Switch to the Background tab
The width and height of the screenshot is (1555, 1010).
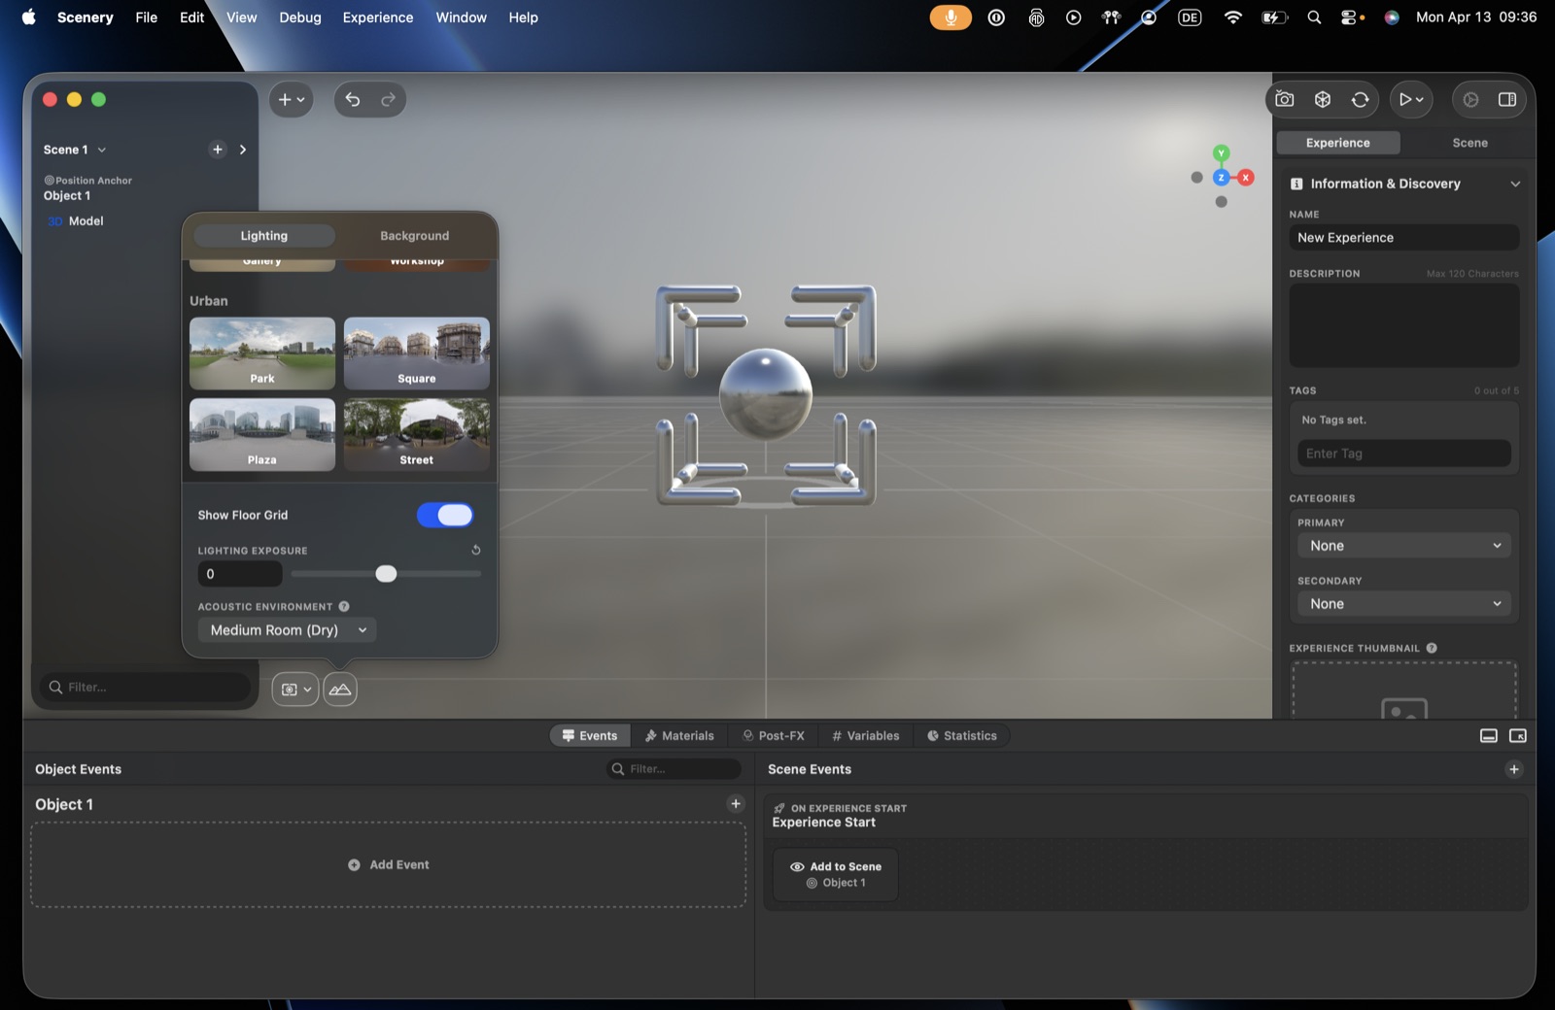(x=415, y=236)
